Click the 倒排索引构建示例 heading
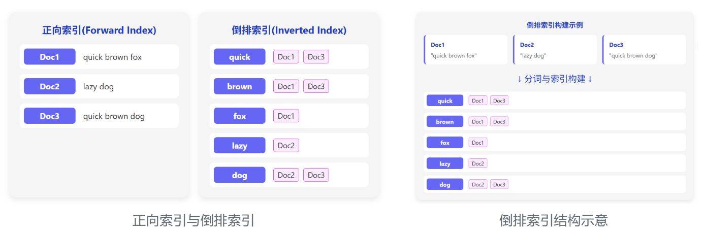The image size is (706, 233). (x=555, y=25)
